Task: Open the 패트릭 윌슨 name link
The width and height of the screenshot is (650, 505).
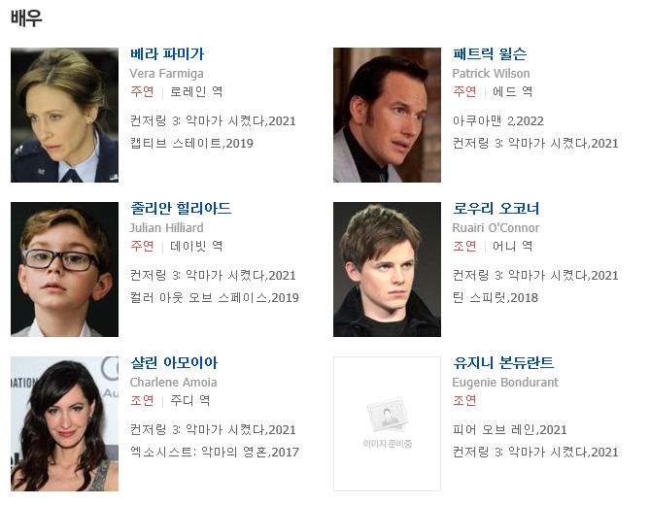Action: [490, 53]
